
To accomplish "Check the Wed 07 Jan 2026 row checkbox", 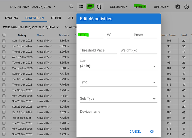I will 4,57.
